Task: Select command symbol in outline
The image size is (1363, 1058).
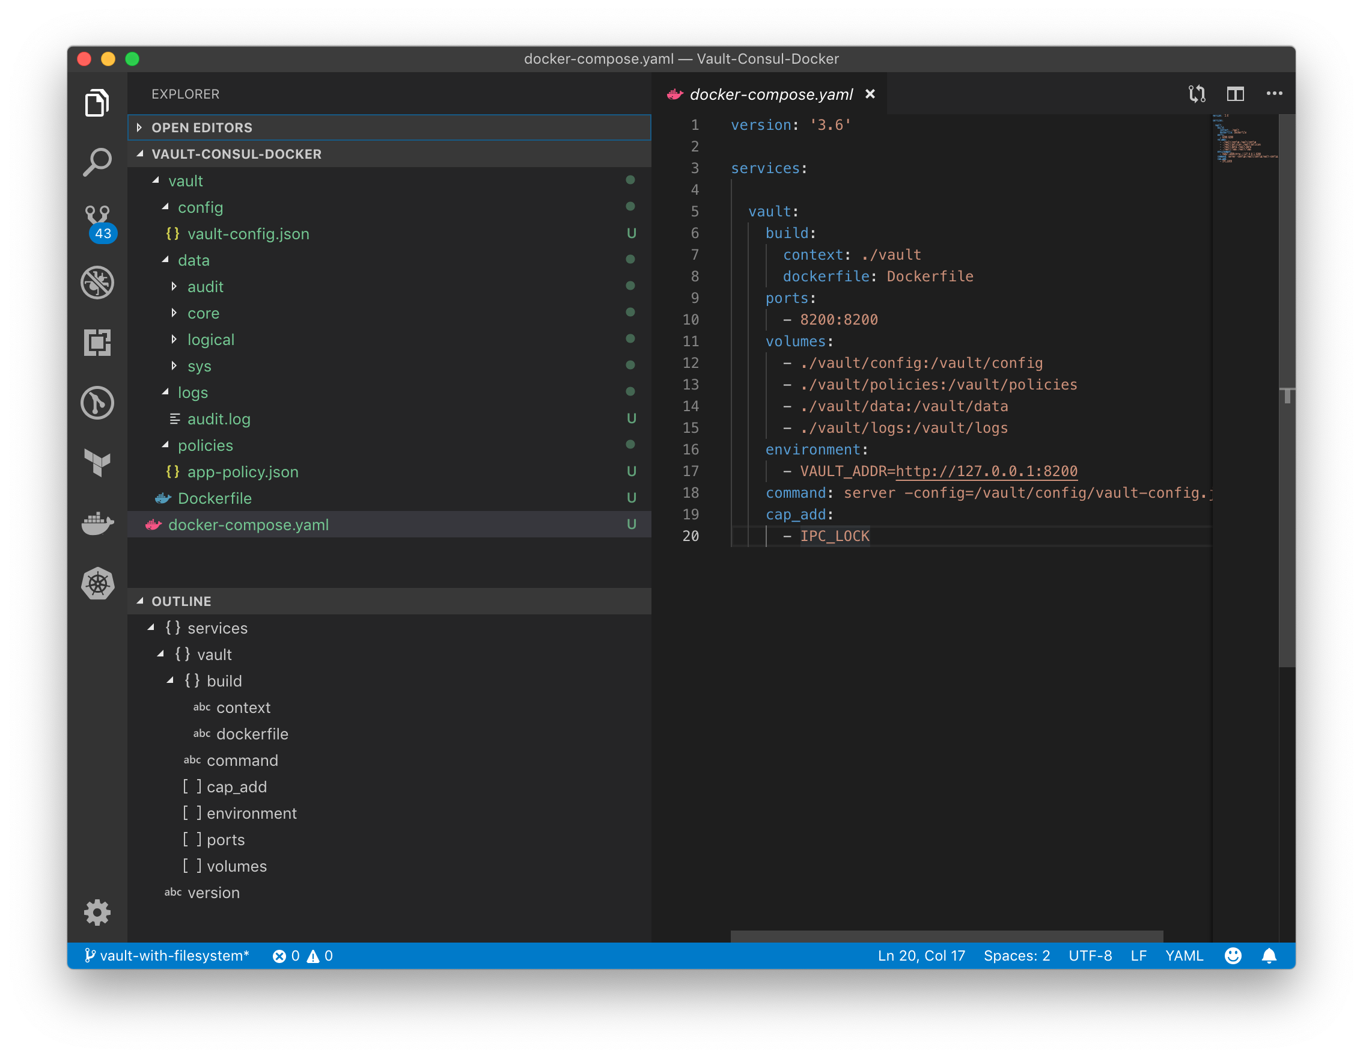Action: (x=389, y=761)
